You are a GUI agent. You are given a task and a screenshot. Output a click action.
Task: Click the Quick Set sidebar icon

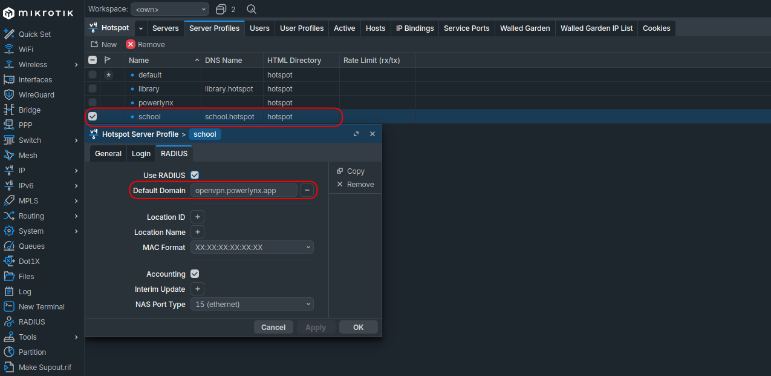(x=9, y=34)
